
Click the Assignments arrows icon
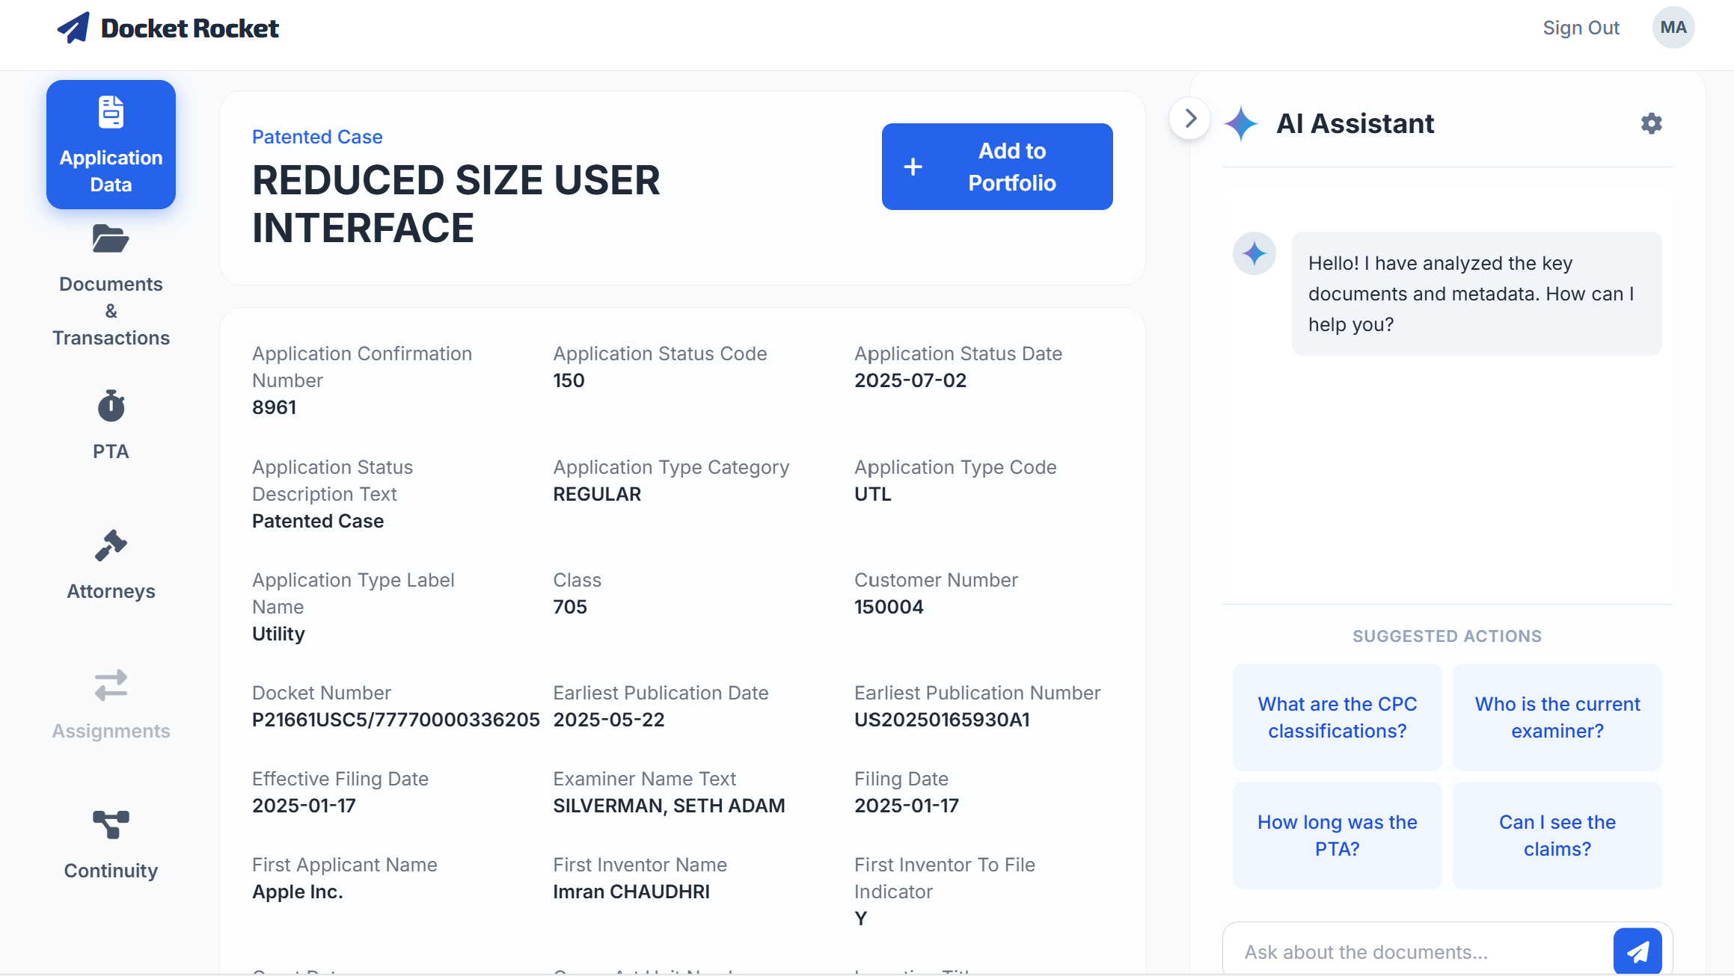pyautogui.click(x=111, y=685)
